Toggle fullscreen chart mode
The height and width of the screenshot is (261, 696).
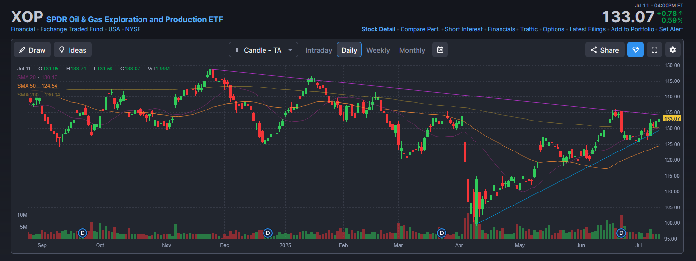click(x=654, y=50)
